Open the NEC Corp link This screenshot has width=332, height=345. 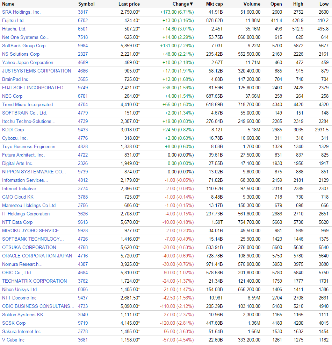coord(12,96)
